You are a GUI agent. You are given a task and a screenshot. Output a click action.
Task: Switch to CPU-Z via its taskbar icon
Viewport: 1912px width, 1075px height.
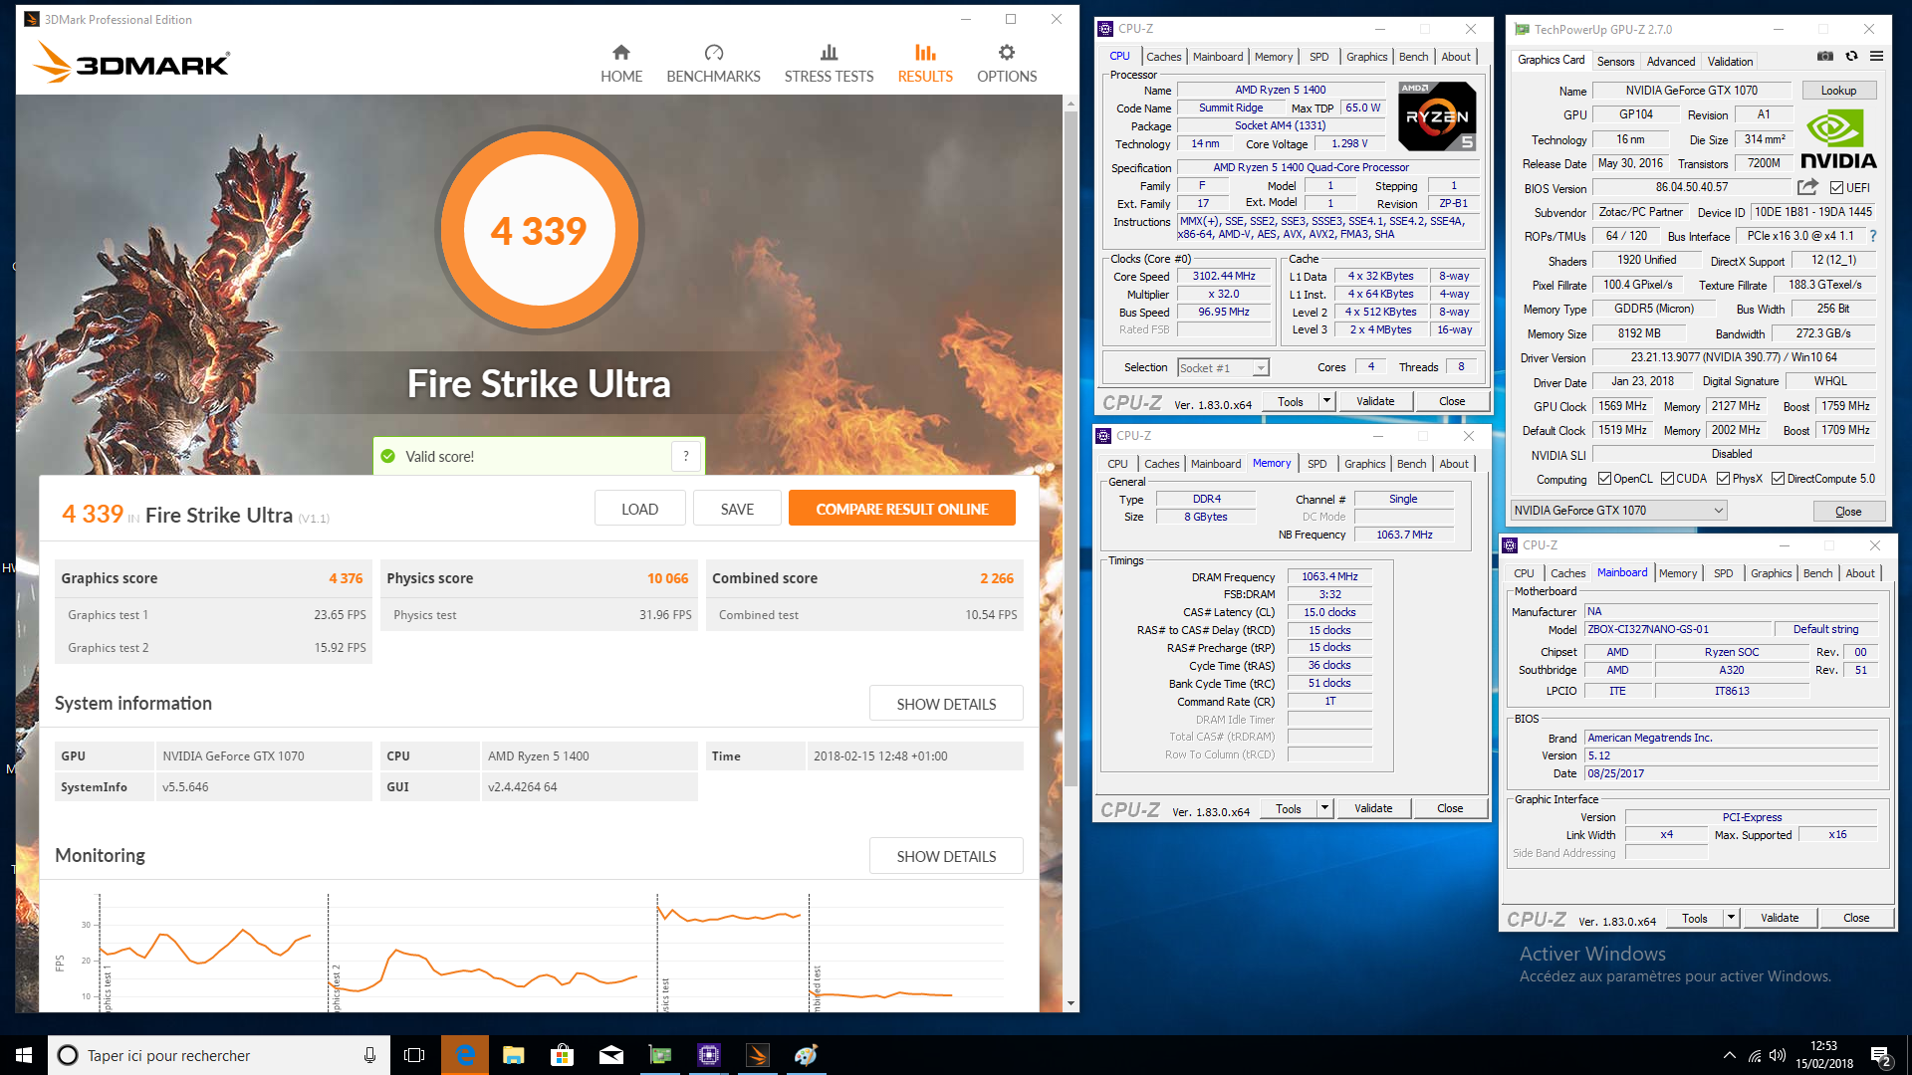pyautogui.click(x=708, y=1055)
